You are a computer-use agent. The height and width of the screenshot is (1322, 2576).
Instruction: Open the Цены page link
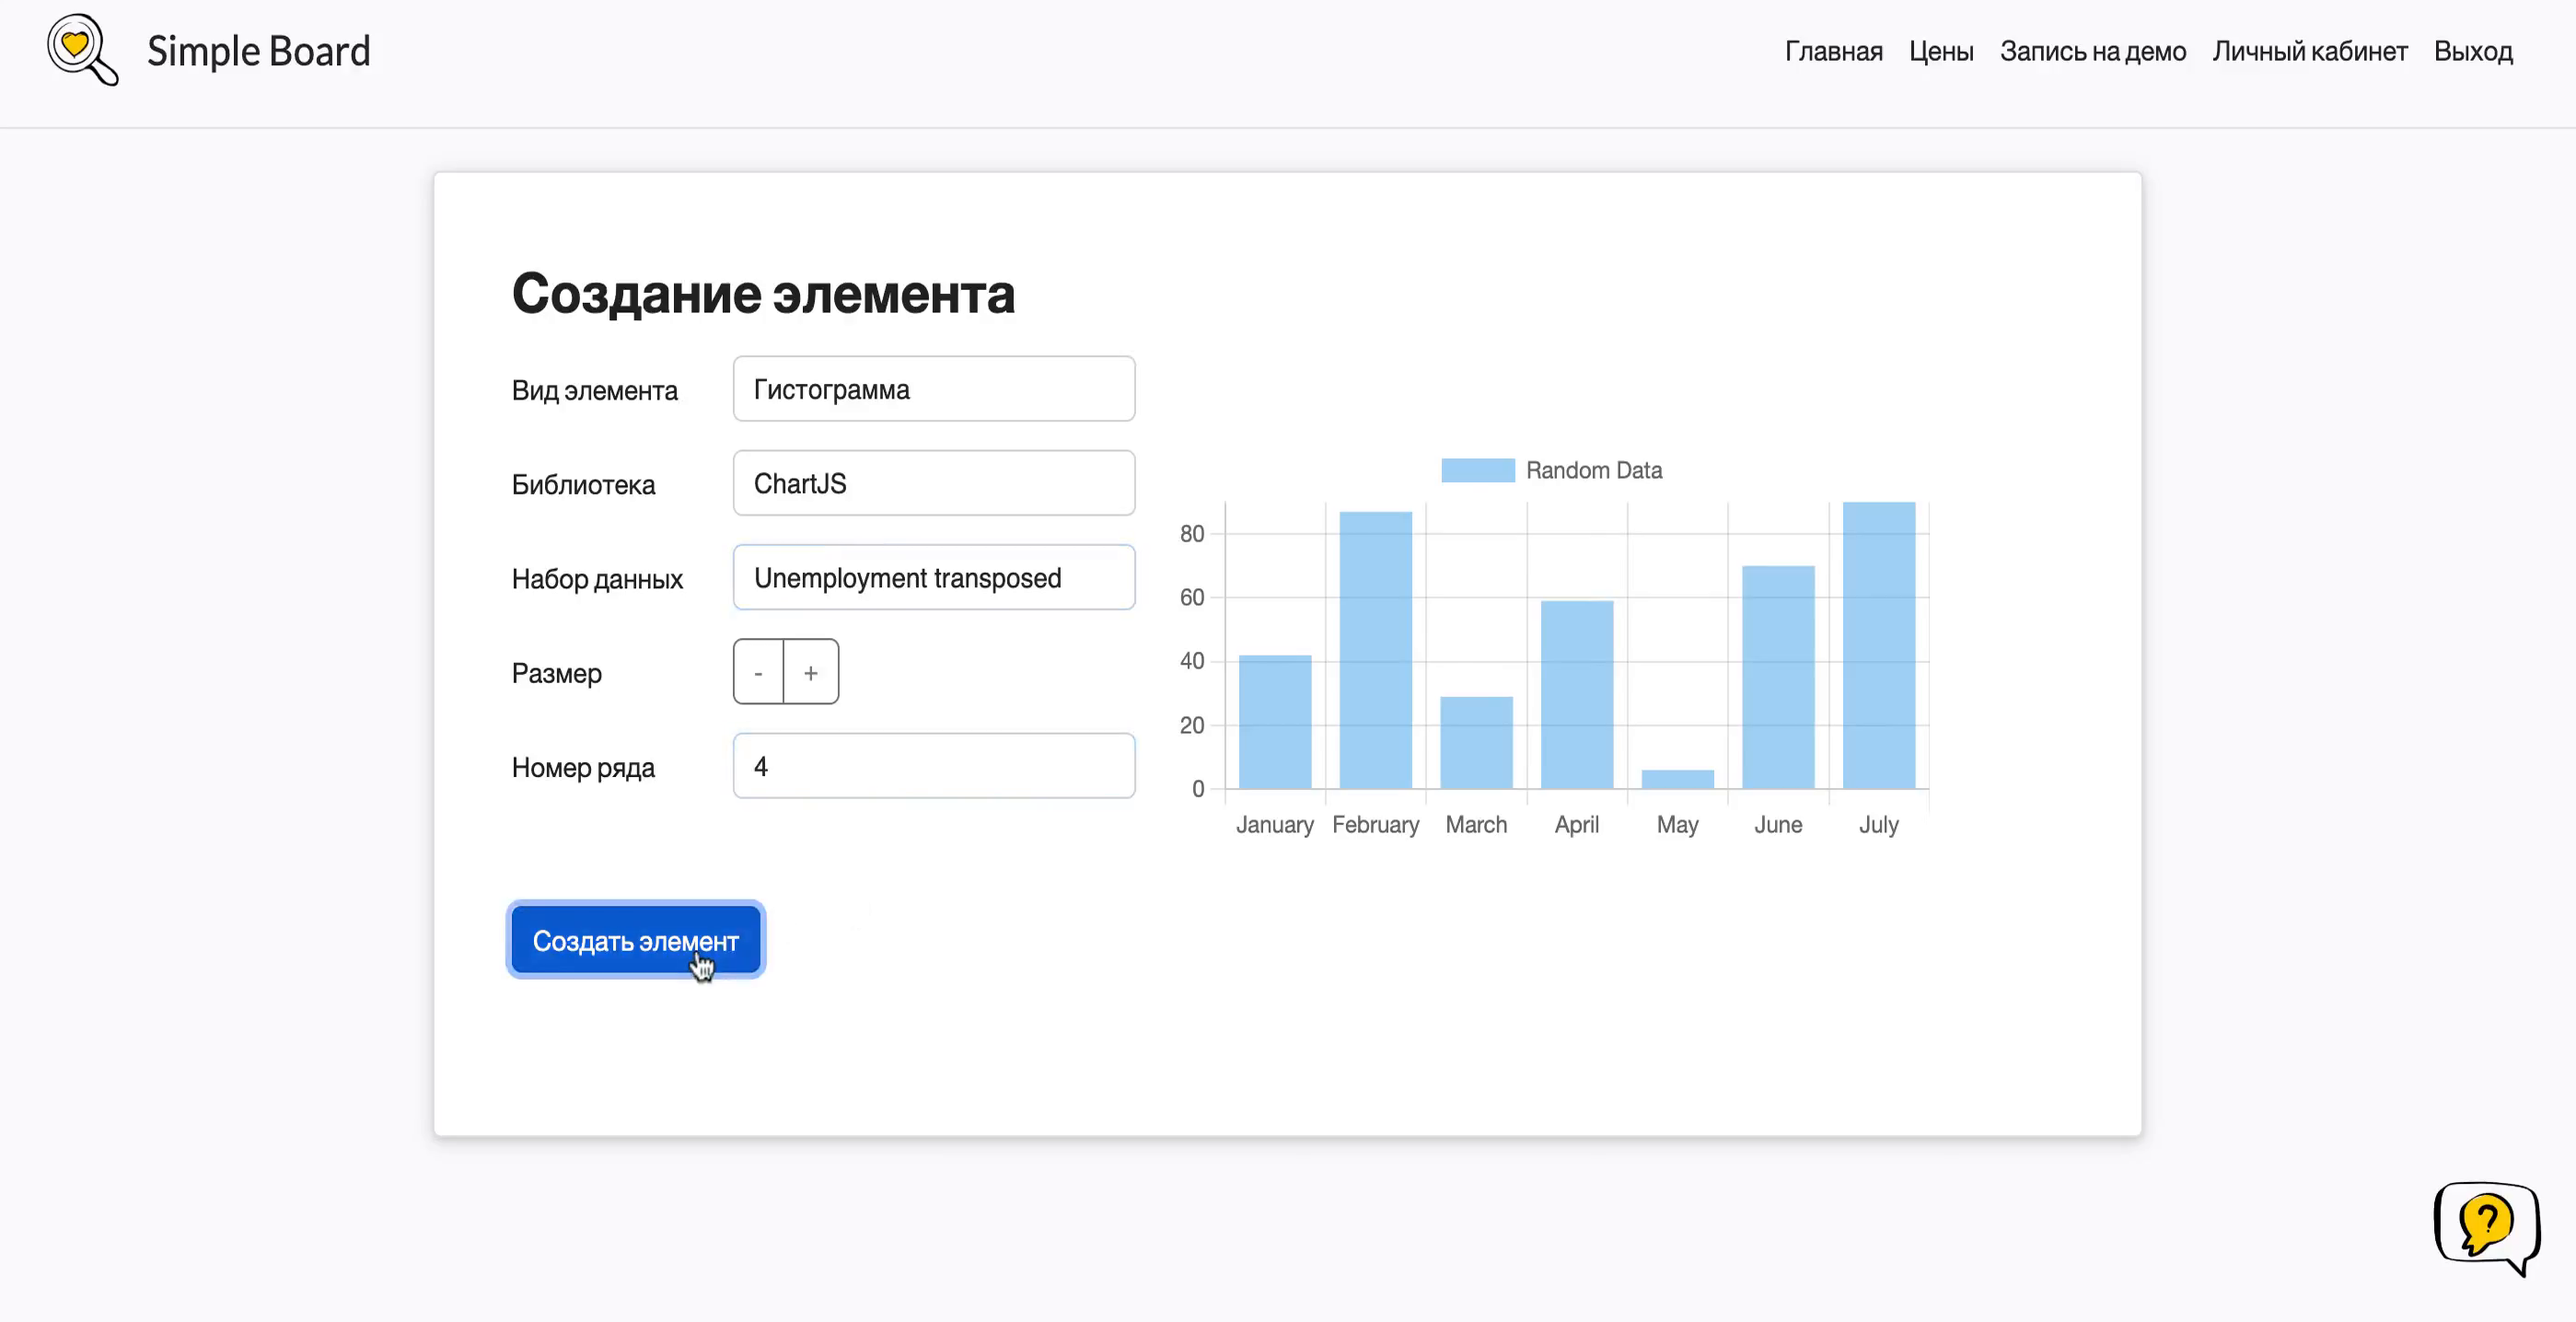(x=1941, y=51)
